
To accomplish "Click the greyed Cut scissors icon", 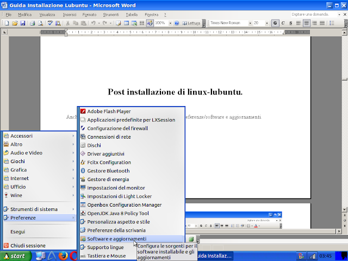I will pos(68,23).
